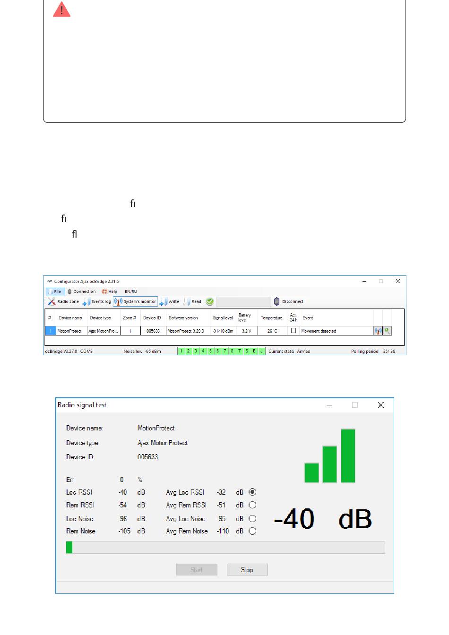The image size is (449, 635).
Task: Minimize the Radio signal test window
Action: (x=329, y=405)
